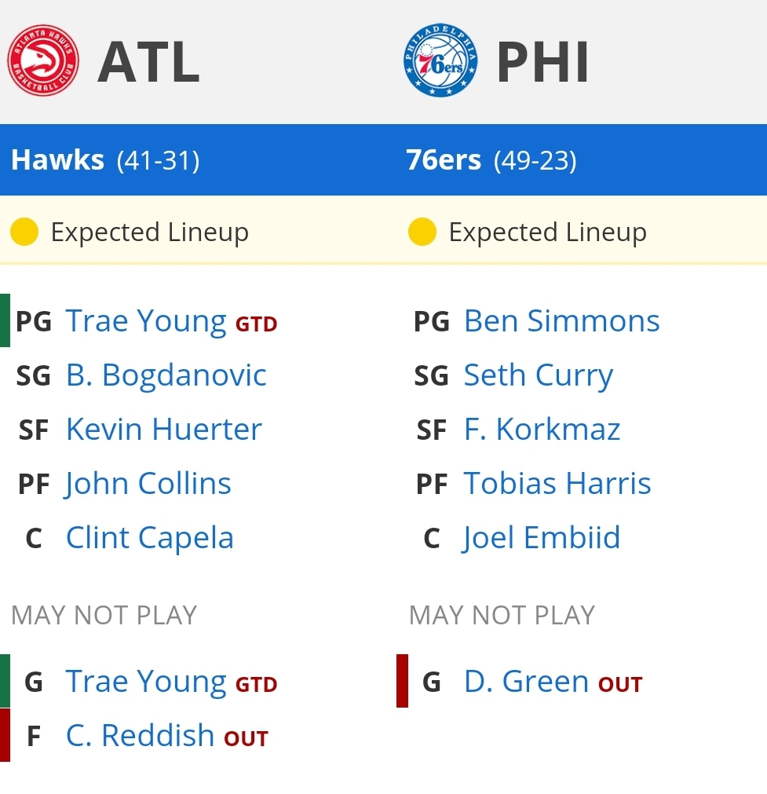Click the Philadelphia 76ers team logo
The height and width of the screenshot is (794, 767).
(x=440, y=60)
